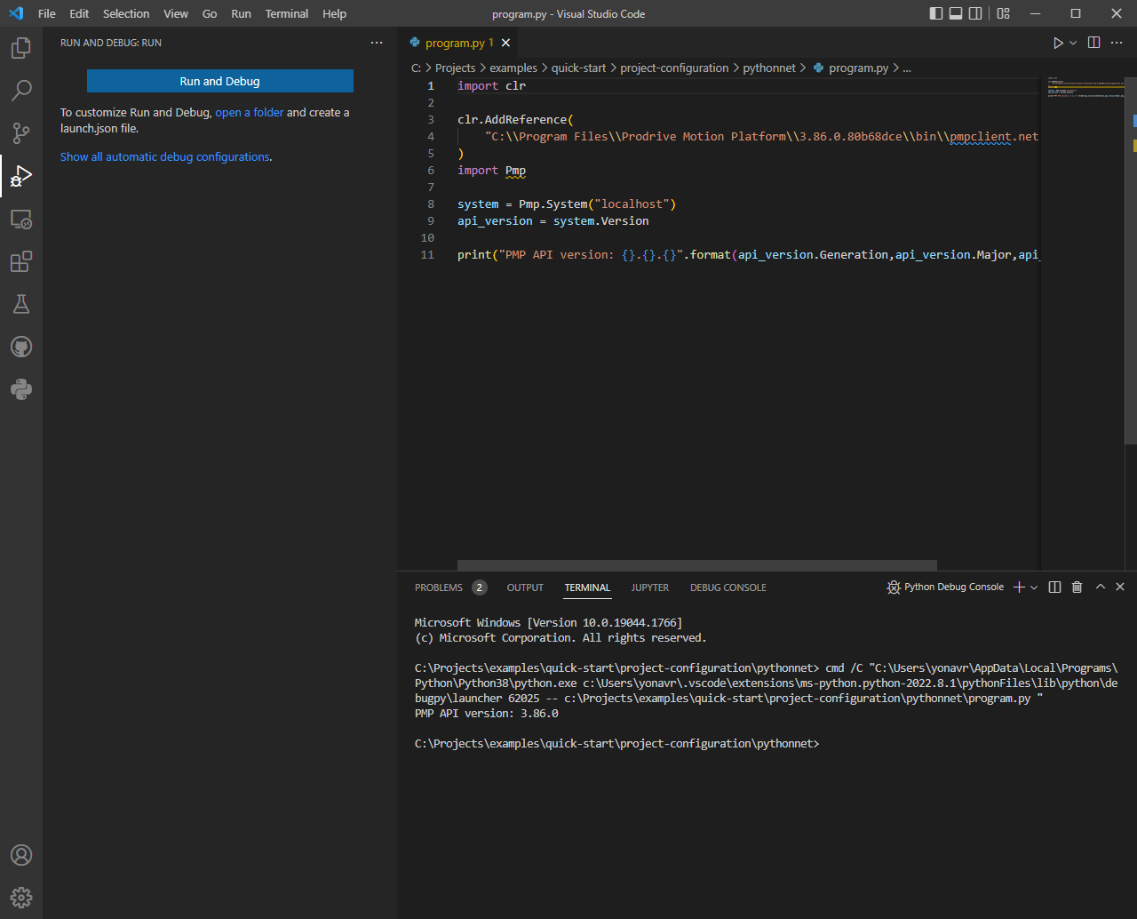
Task: Open the GitHub view icon
Action: 21,347
